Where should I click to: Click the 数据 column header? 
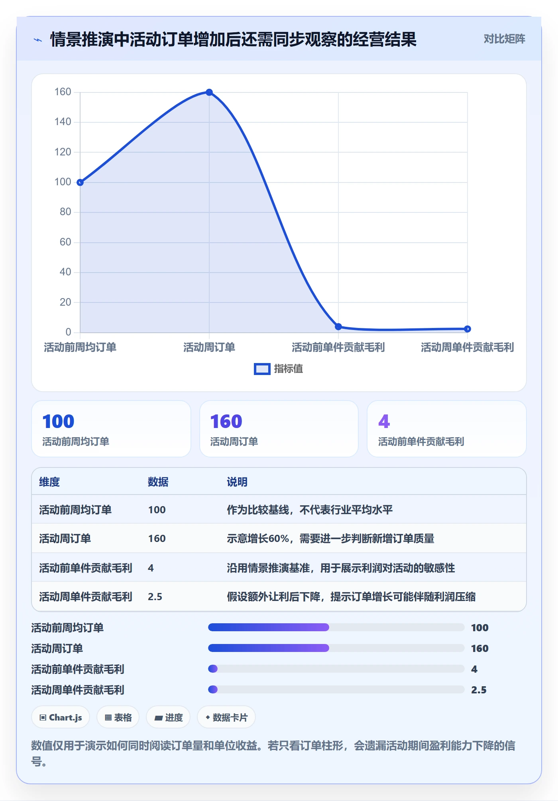(x=158, y=482)
